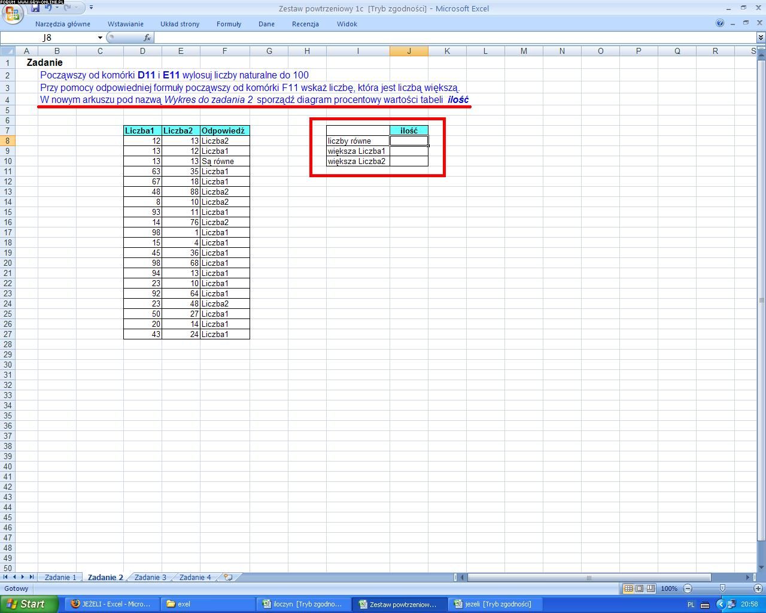The width and height of the screenshot is (766, 613).
Task: Switch to Page Layout view
Action: [x=639, y=588]
